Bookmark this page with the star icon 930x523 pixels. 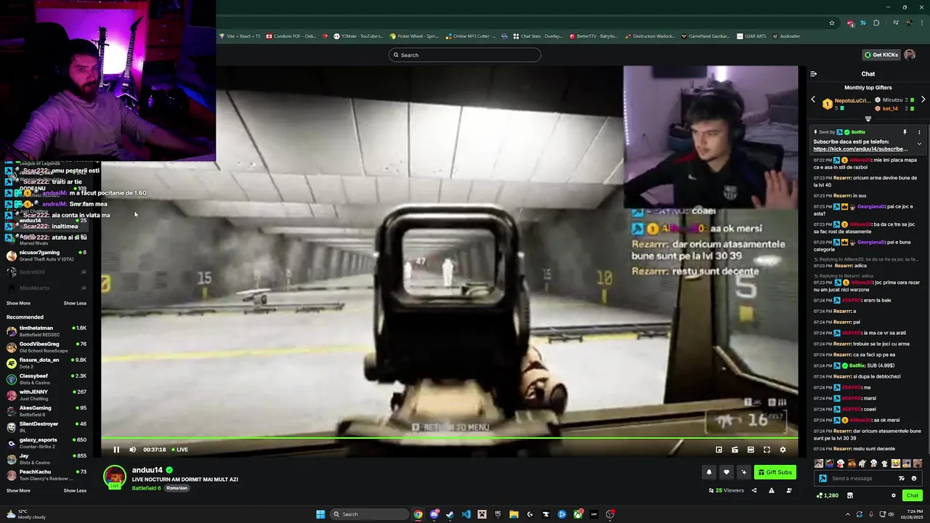coord(832,23)
